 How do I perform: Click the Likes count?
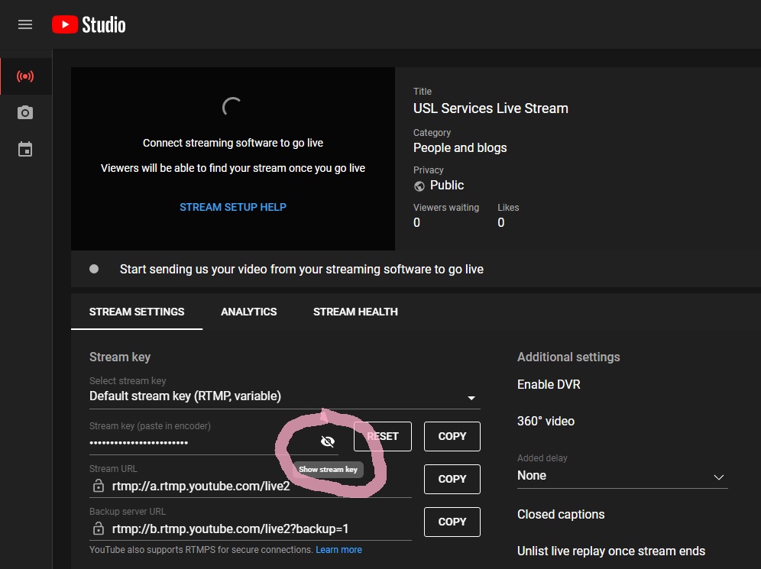[x=501, y=223]
